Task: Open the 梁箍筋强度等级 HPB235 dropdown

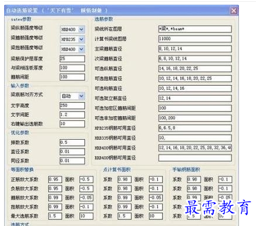Action: coord(72,39)
